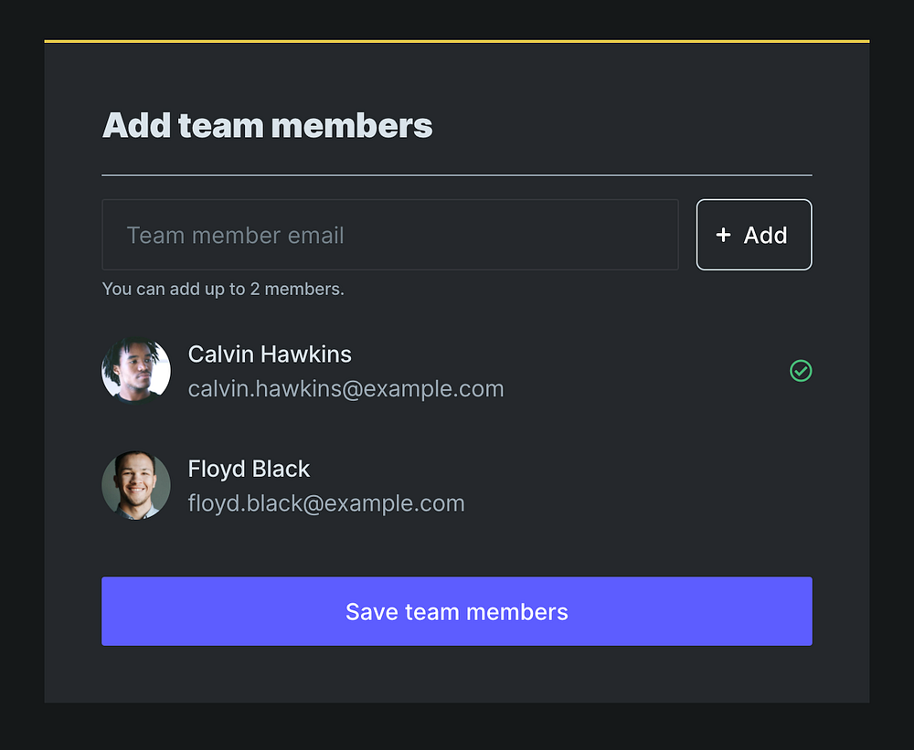Select Floyd Black's profile avatar
The image size is (914, 750).
136,485
